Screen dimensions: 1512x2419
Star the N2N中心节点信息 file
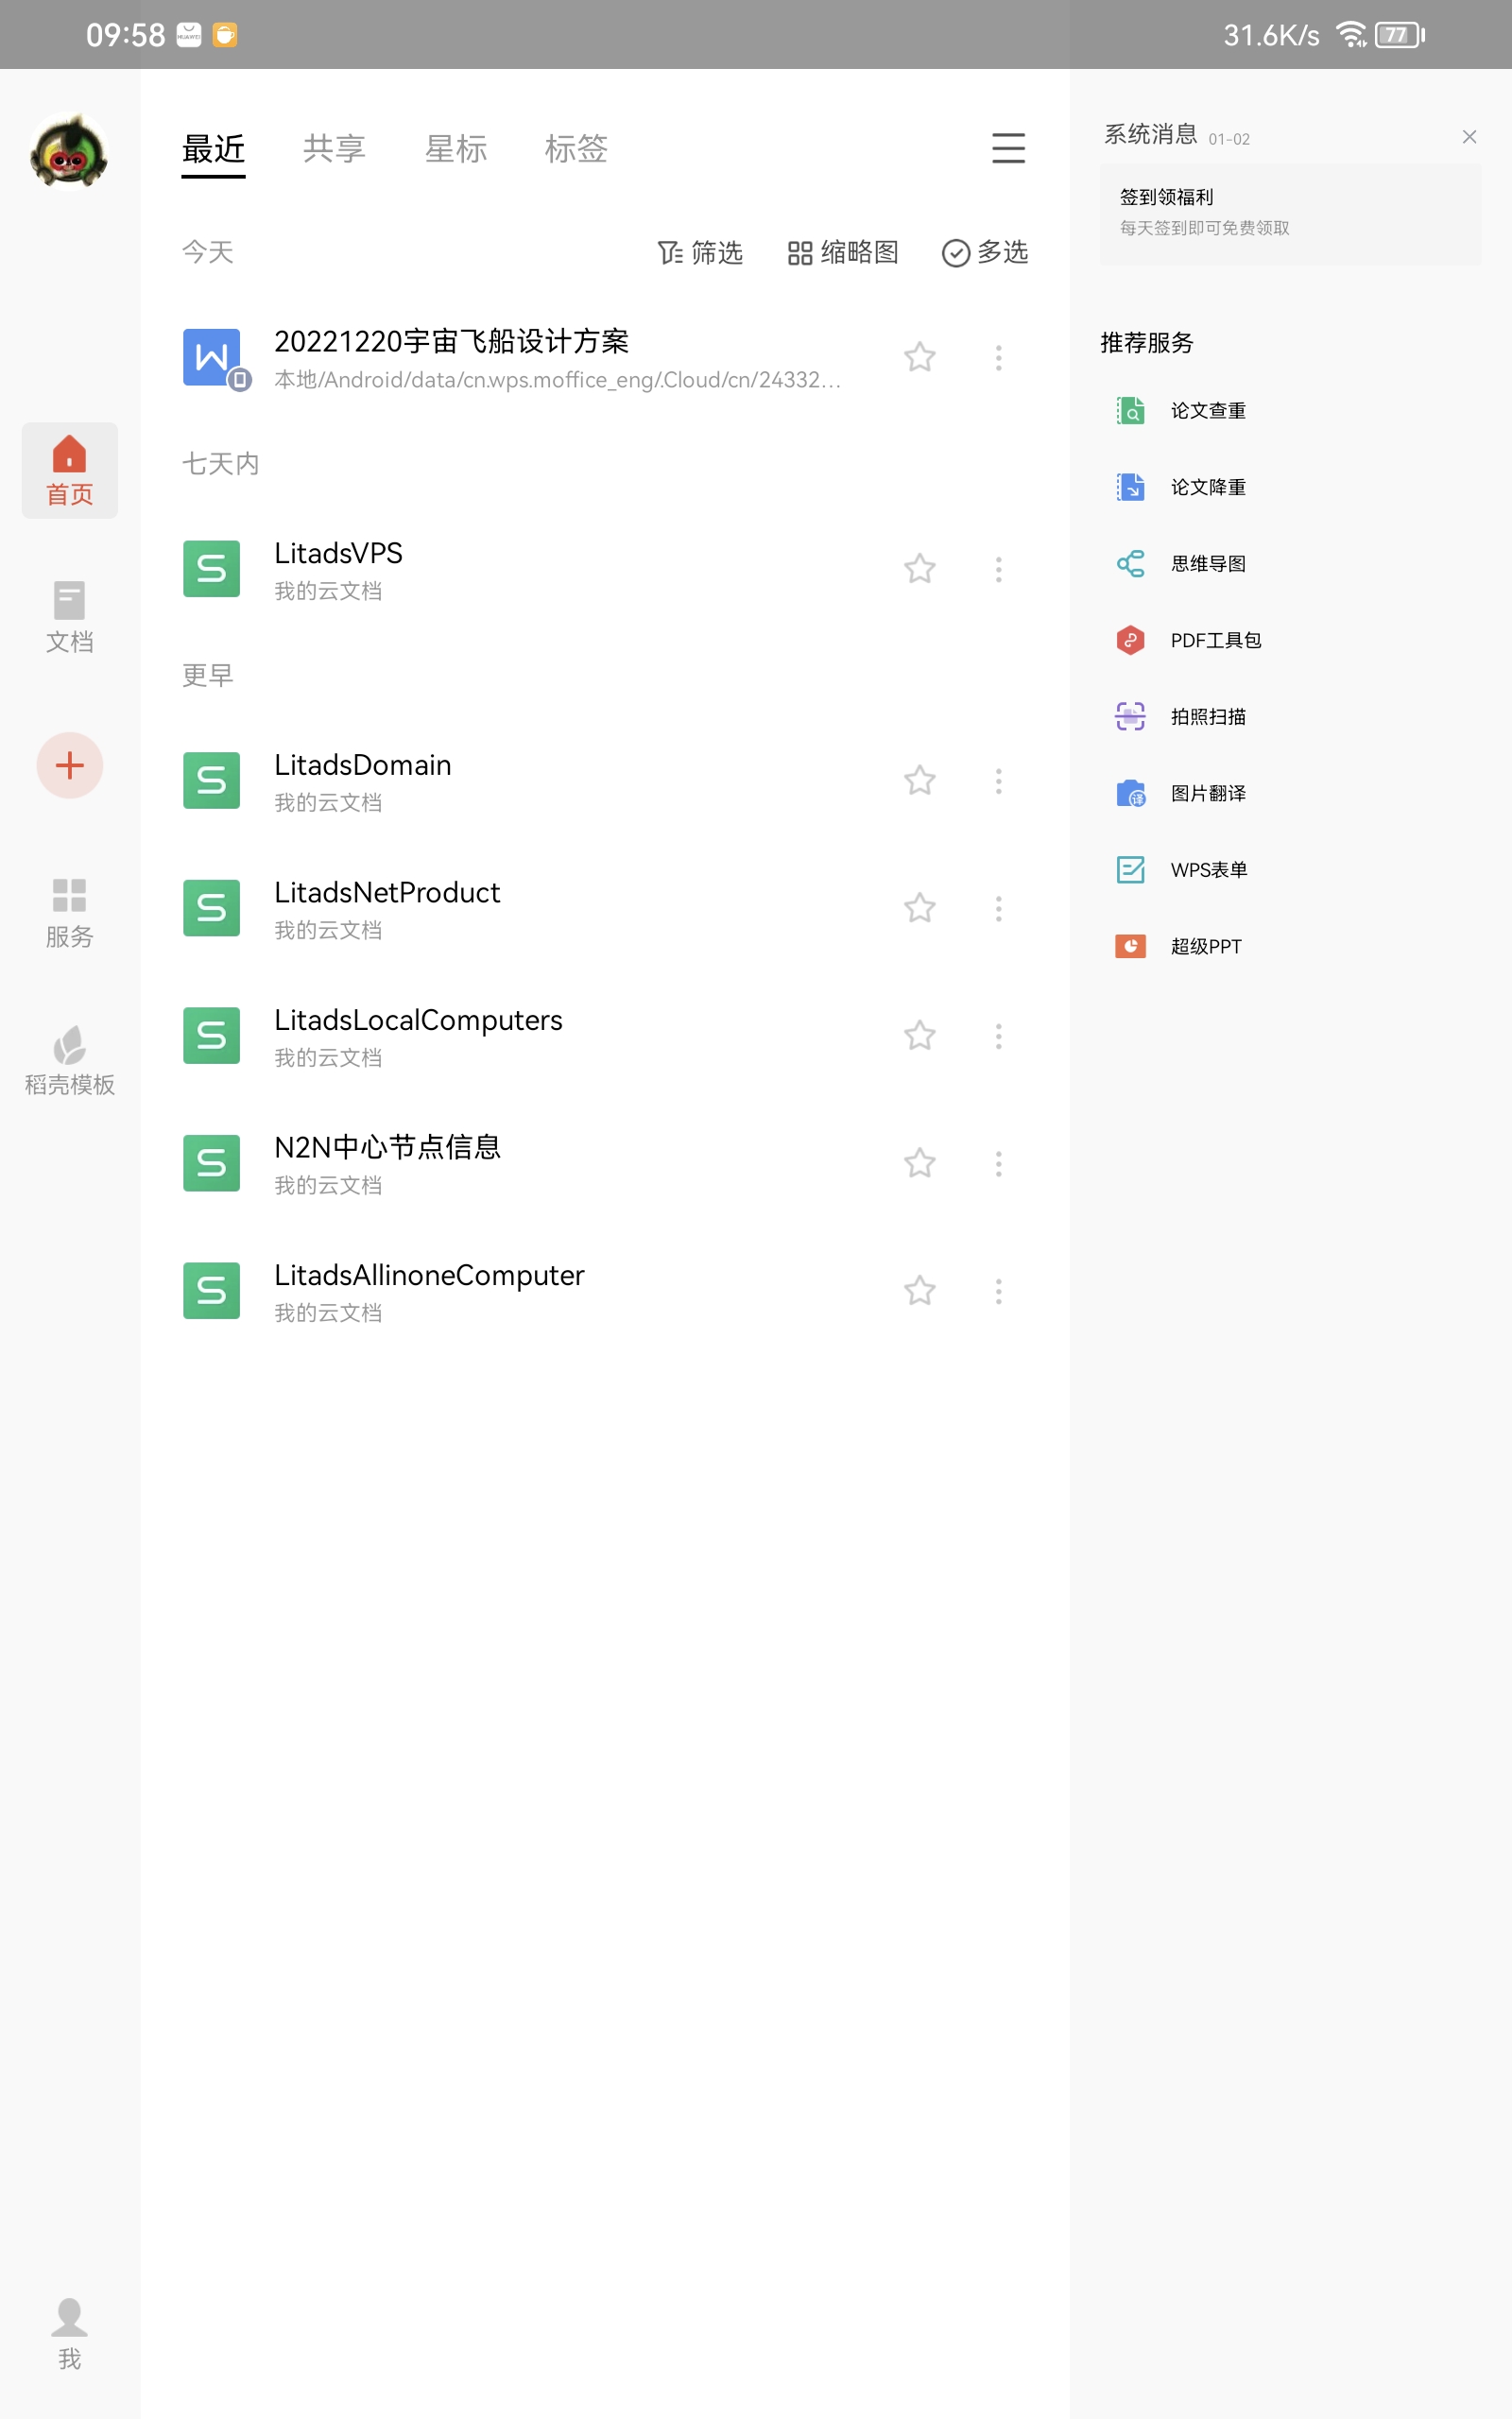point(919,1163)
